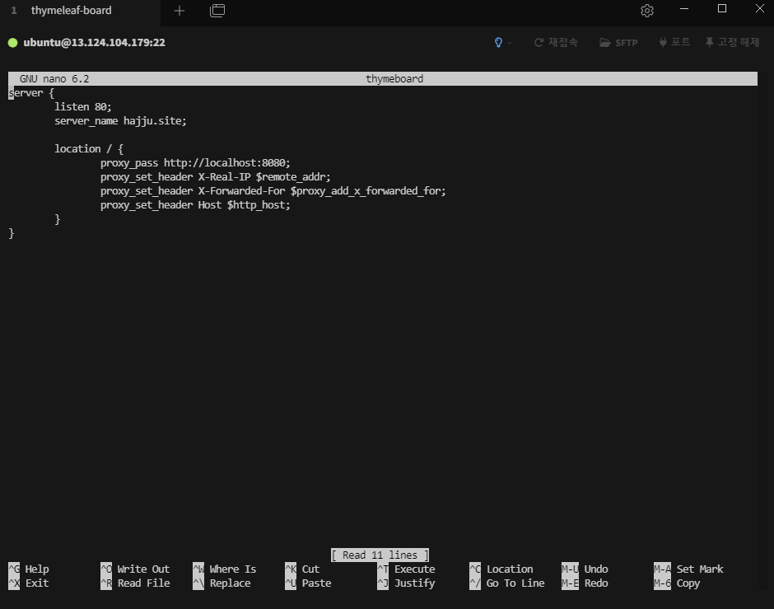Click the ^W Where Is shortcut
Viewport: 774px width, 609px height.
pos(225,569)
